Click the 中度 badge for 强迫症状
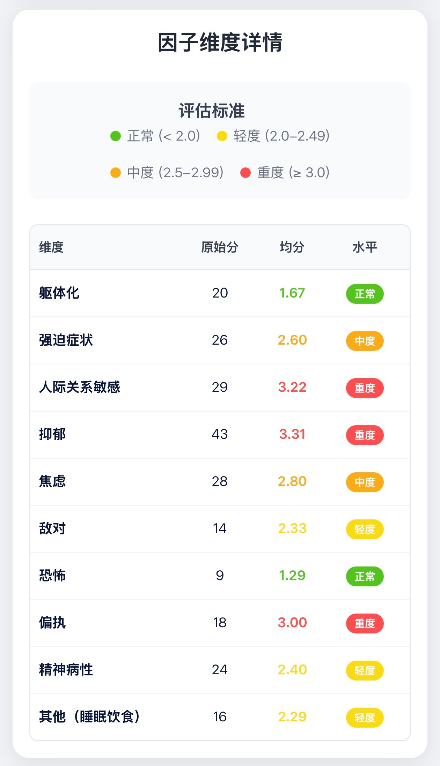 point(365,341)
